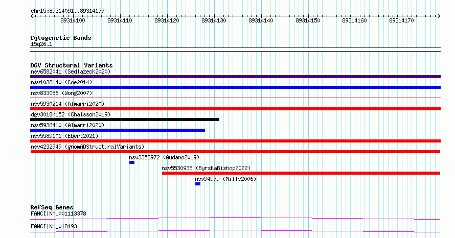Select the dark purple nsv6582041 variant bar
Image resolution: width=455 pixels, height=238 pixels.
235,77
